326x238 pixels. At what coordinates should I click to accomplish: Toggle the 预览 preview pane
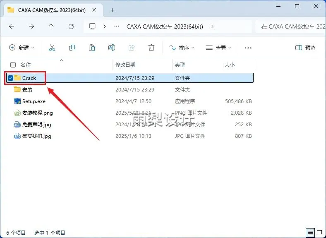(x=305, y=48)
